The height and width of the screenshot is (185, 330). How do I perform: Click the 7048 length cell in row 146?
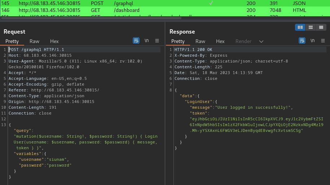[275, 10]
